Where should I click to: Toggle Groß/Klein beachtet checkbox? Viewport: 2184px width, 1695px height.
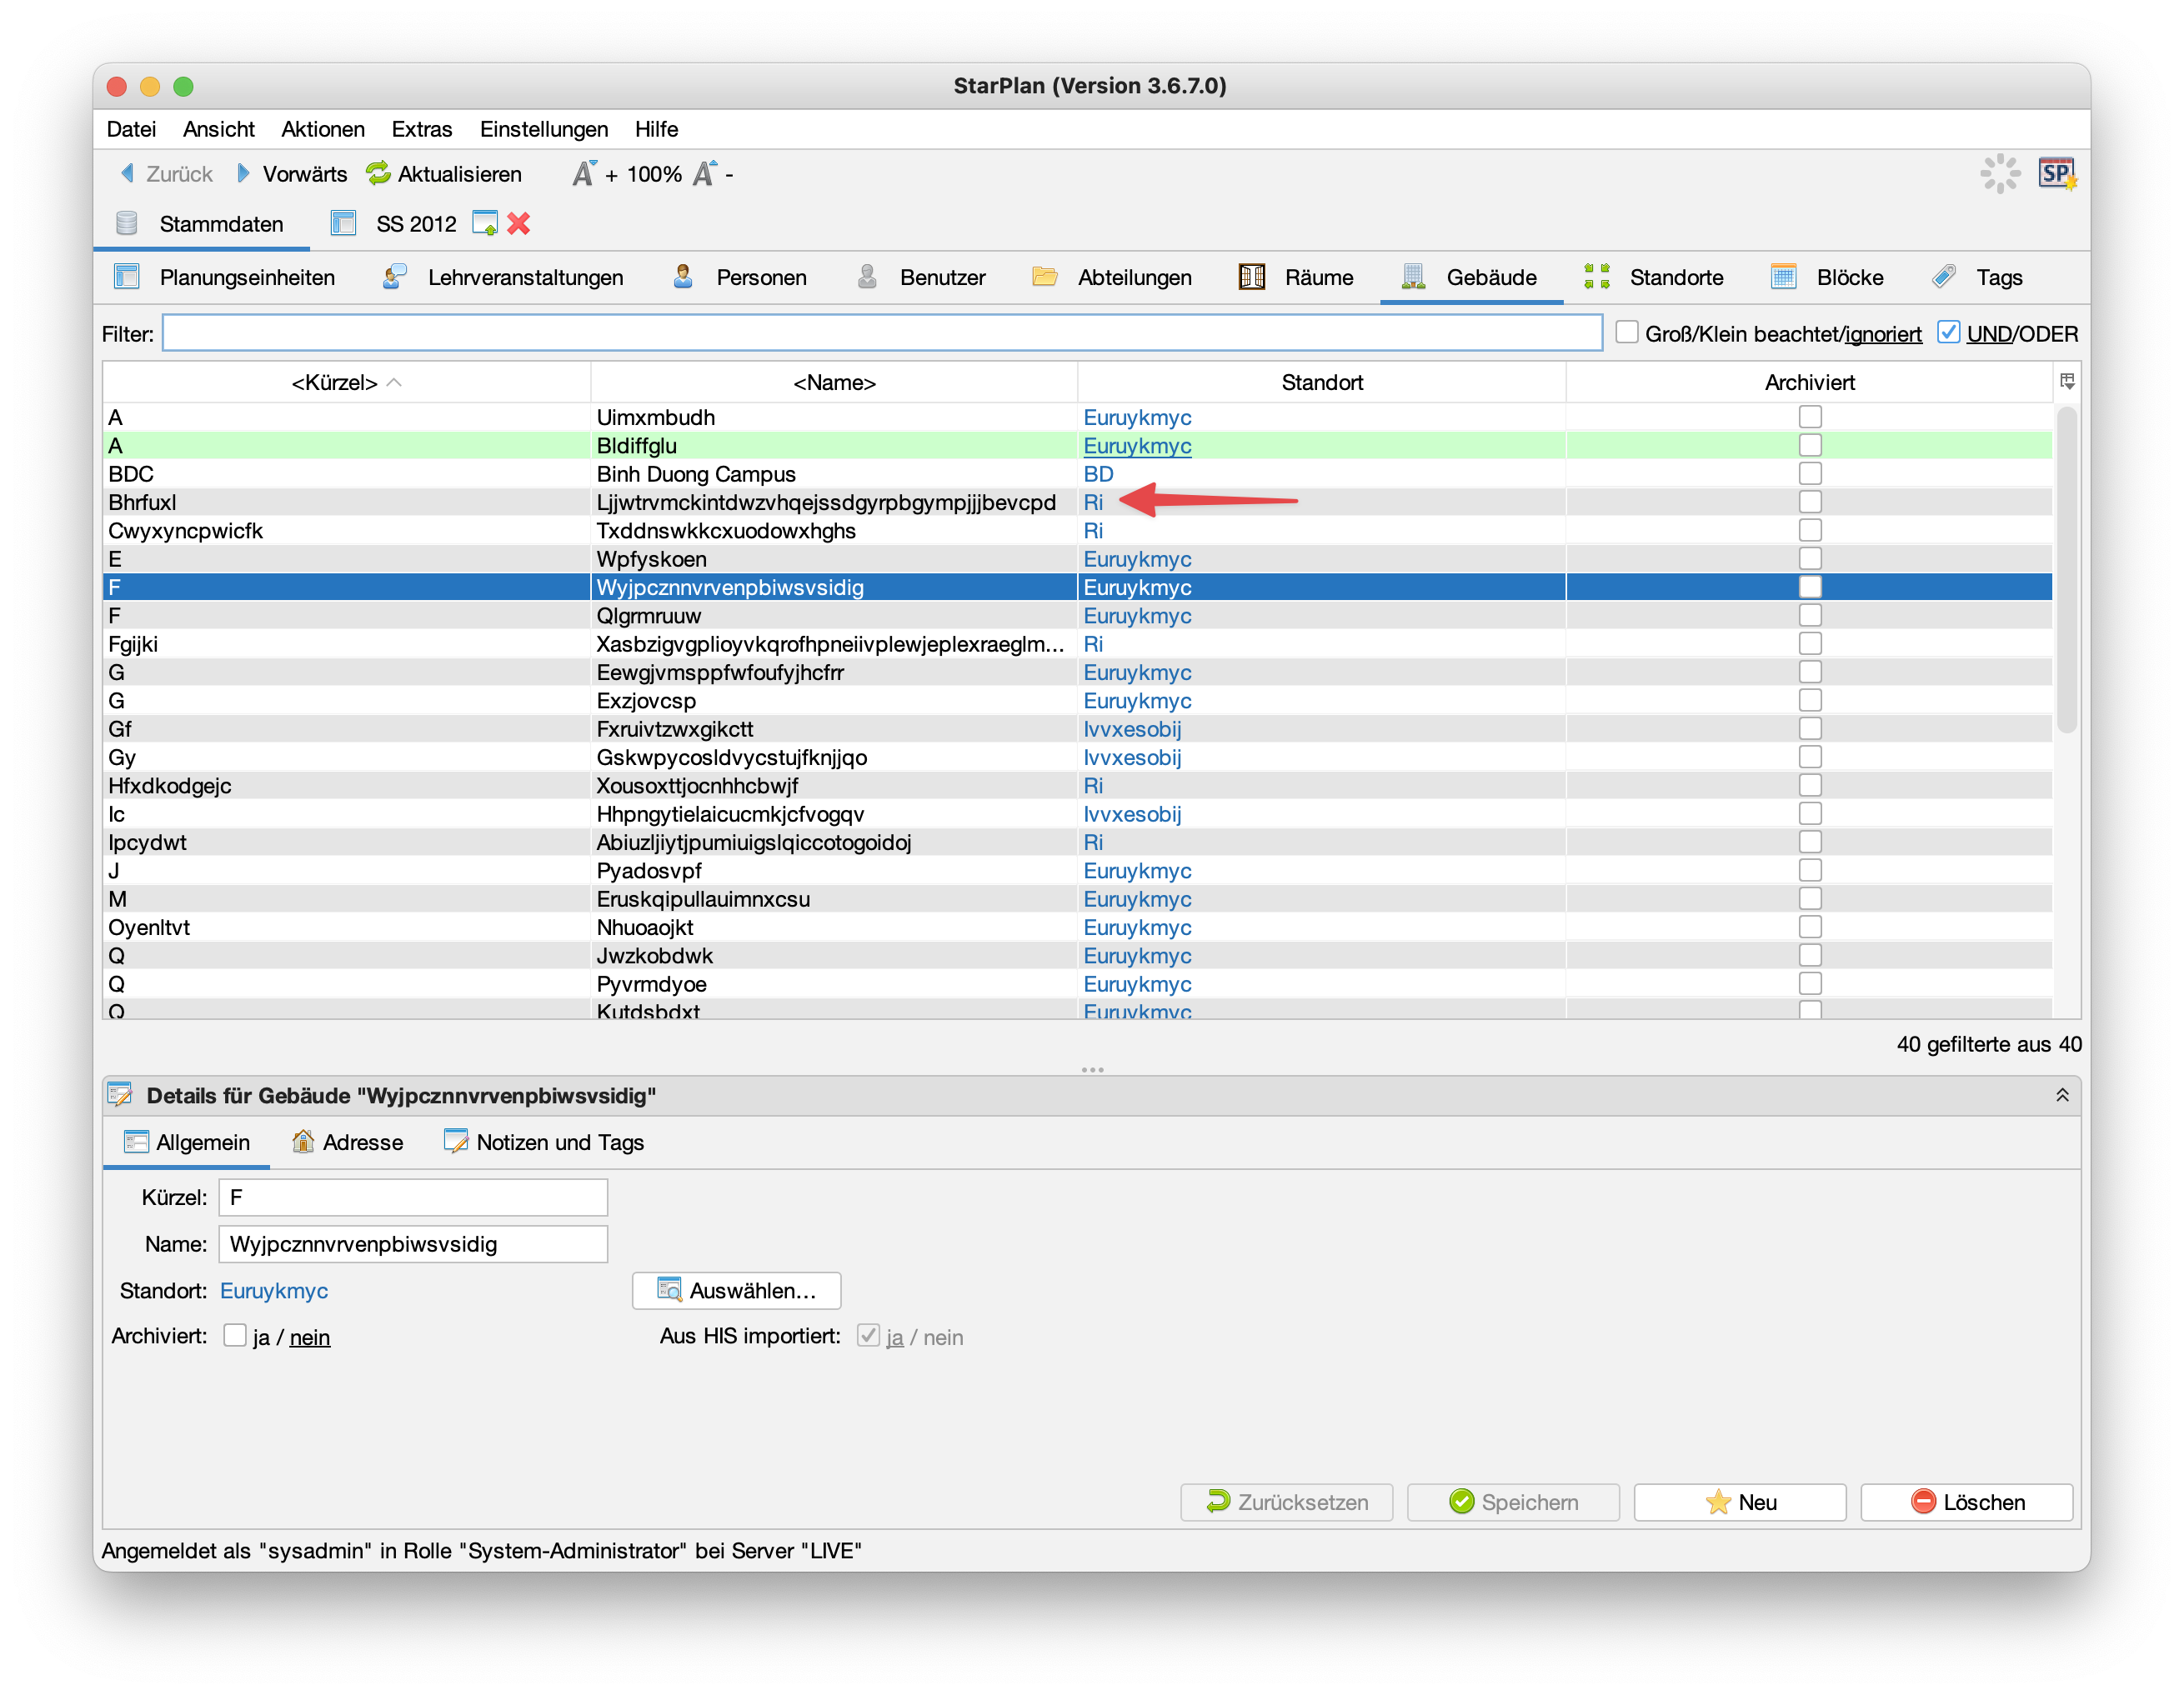click(x=1627, y=332)
